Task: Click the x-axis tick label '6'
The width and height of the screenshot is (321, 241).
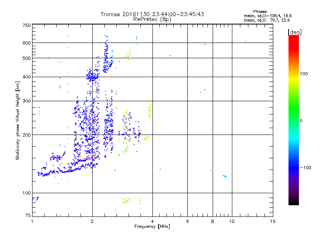Action: click(x=187, y=221)
